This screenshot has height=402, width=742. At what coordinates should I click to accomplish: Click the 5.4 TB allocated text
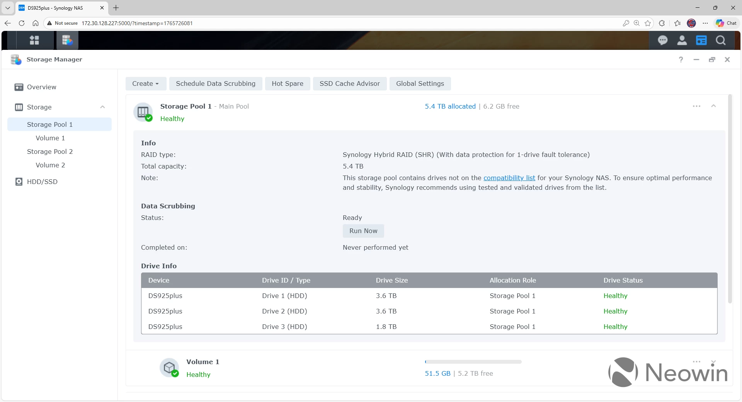point(450,106)
